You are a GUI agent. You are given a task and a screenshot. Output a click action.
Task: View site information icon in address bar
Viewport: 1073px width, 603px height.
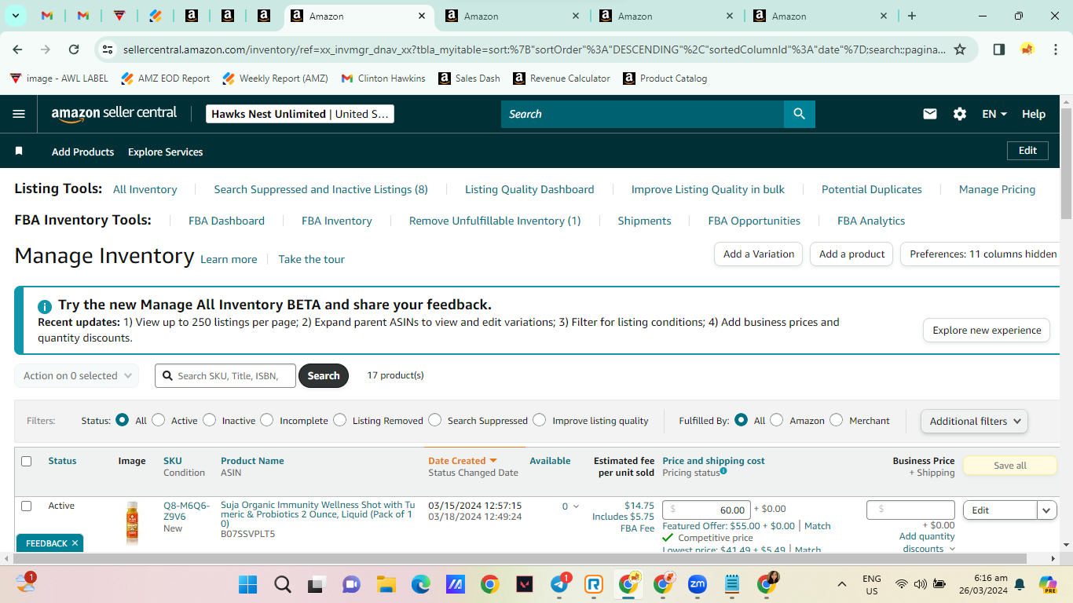[108, 49]
